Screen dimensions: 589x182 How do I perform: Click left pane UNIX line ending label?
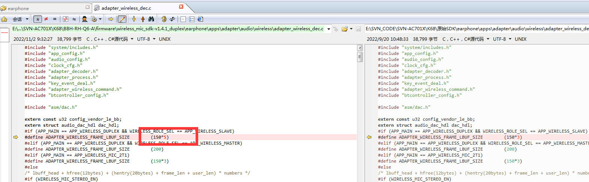click(x=164, y=39)
